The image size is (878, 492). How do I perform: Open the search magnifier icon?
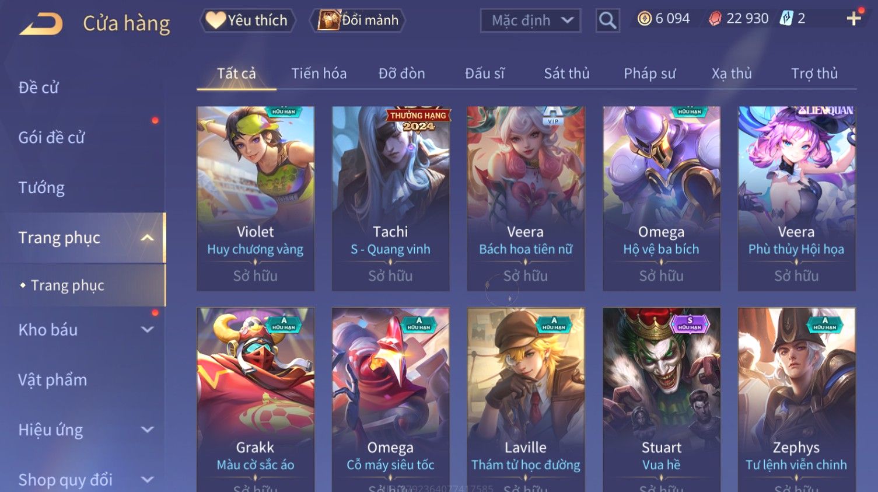(607, 20)
